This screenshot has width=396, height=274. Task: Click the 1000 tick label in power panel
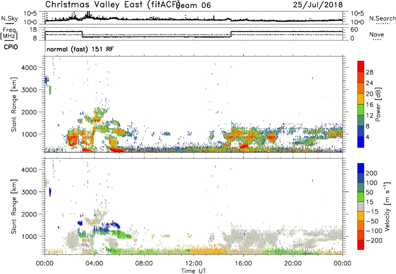(x=29, y=134)
